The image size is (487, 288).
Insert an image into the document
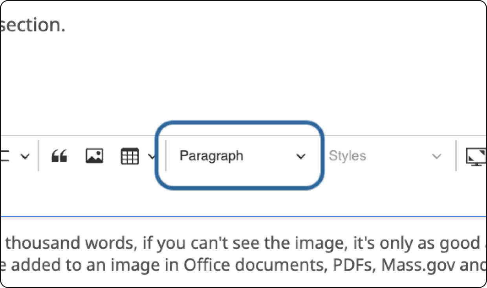94,156
